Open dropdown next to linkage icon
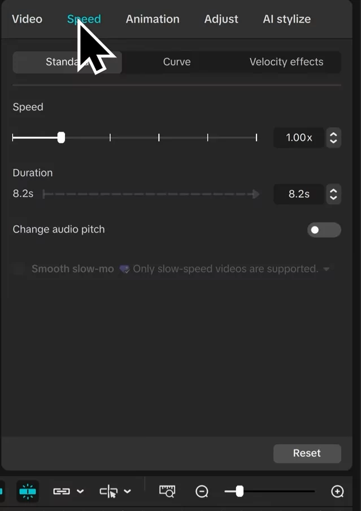 (x=80, y=491)
